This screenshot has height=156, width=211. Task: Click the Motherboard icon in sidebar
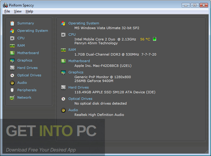coord(12,53)
